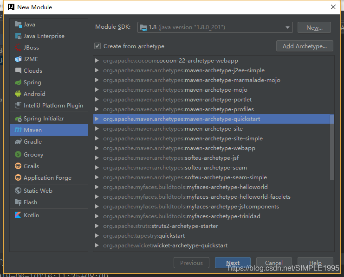The width and height of the screenshot is (344, 277).
Task: Click the New... SDK button
Action: (314, 28)
